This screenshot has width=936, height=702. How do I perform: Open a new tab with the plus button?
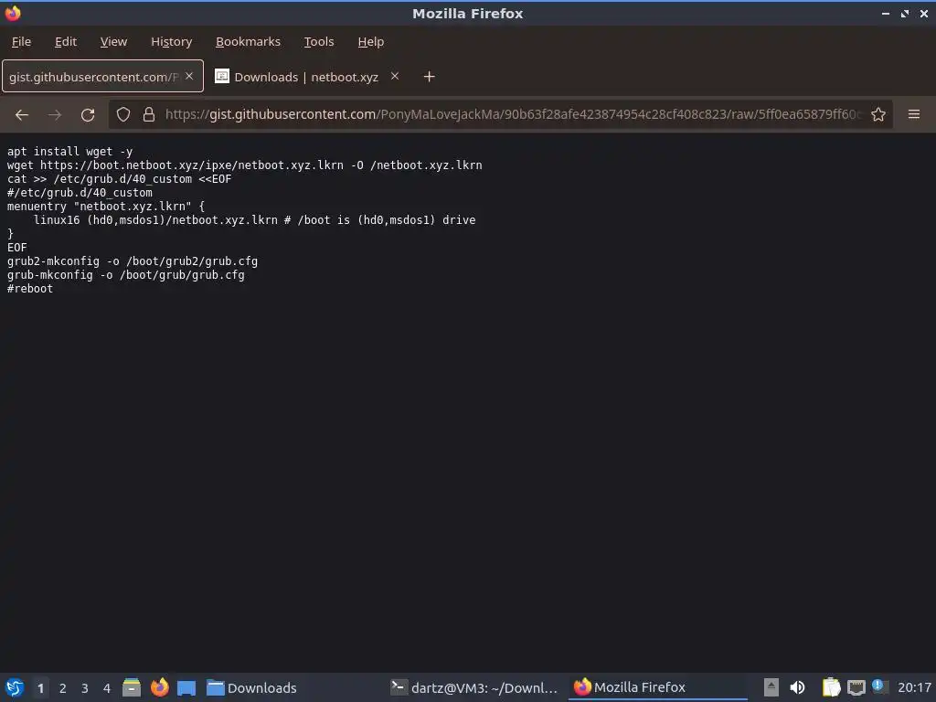click(x=429, y=77)
